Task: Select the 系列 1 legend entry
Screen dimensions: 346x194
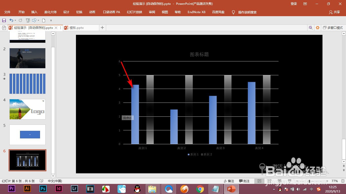Action: click(193, 154)
